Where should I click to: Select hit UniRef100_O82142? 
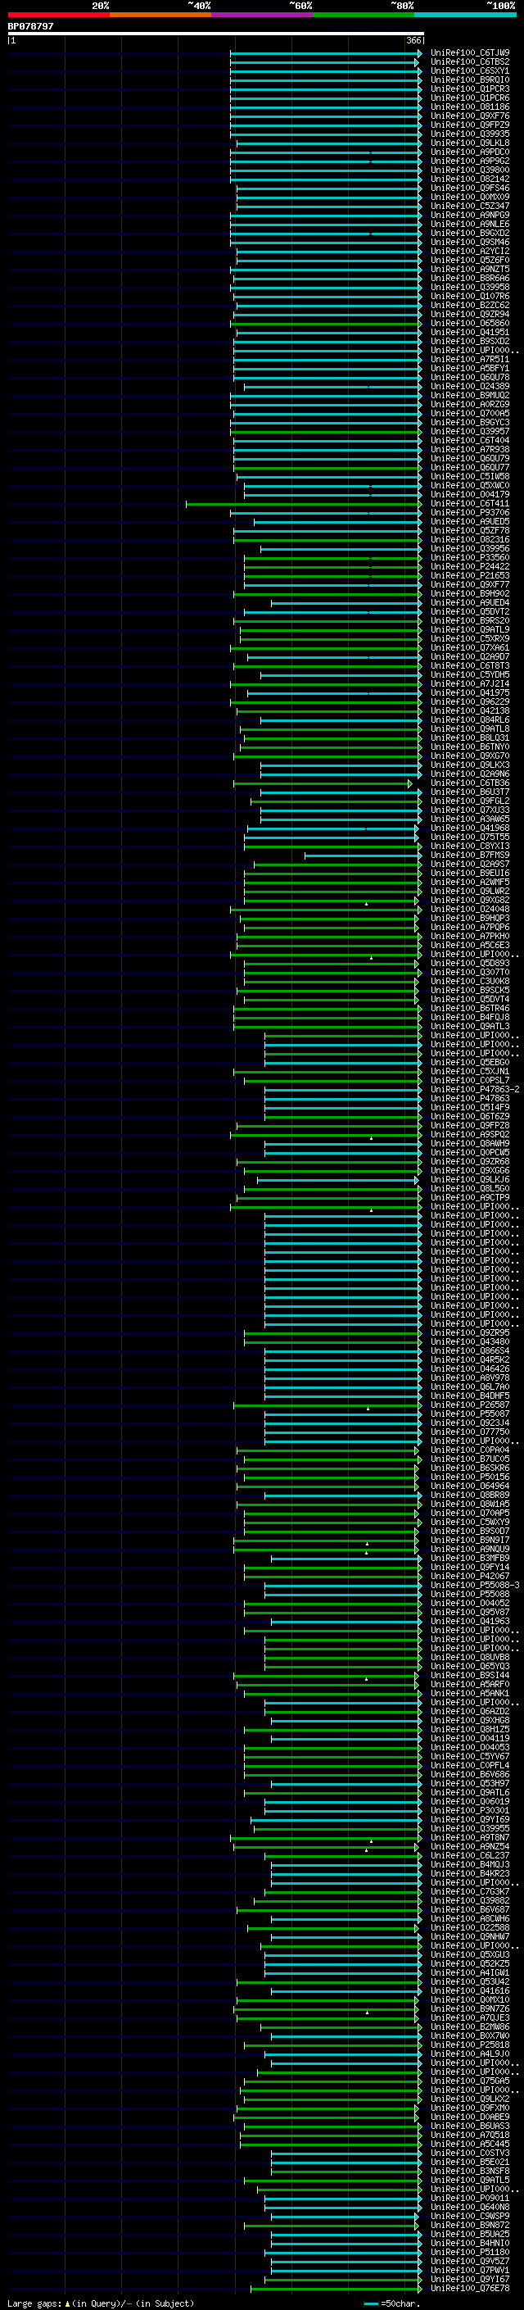coord(470,179)
